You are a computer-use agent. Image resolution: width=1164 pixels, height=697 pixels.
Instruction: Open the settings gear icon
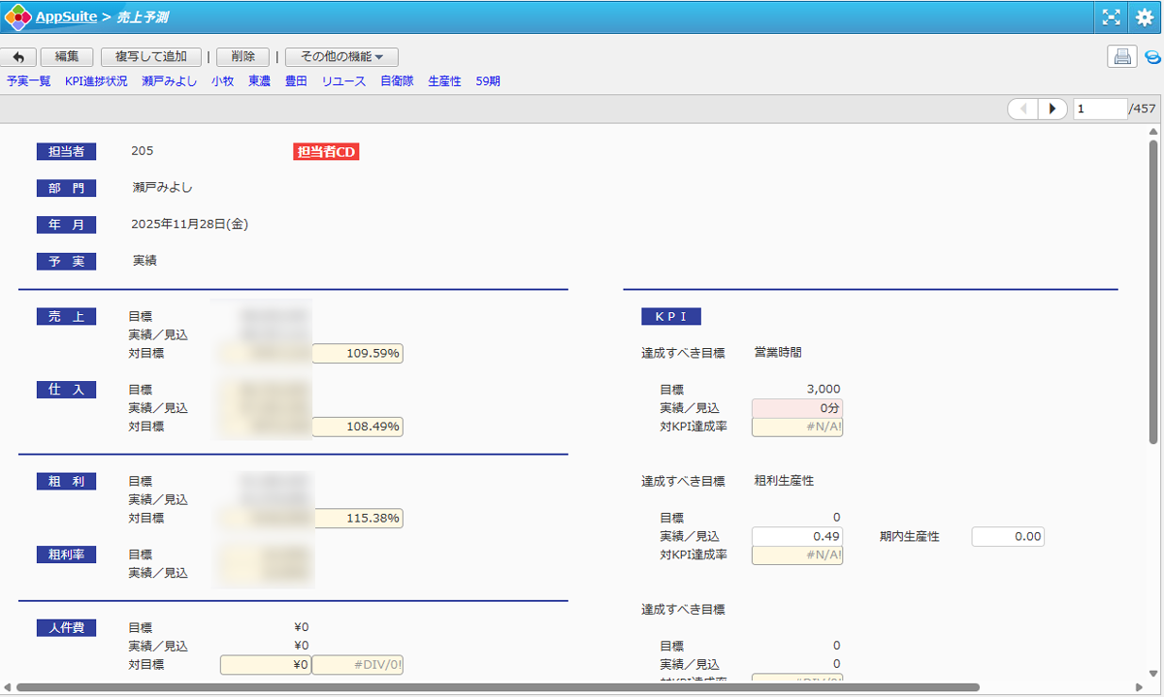(x=1145, y=16)
